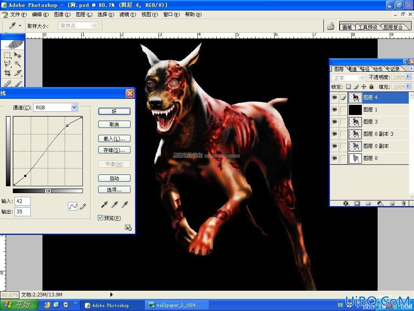
Task: Click the Curves dialog grid size toggle icon
Action: point(128,228)
